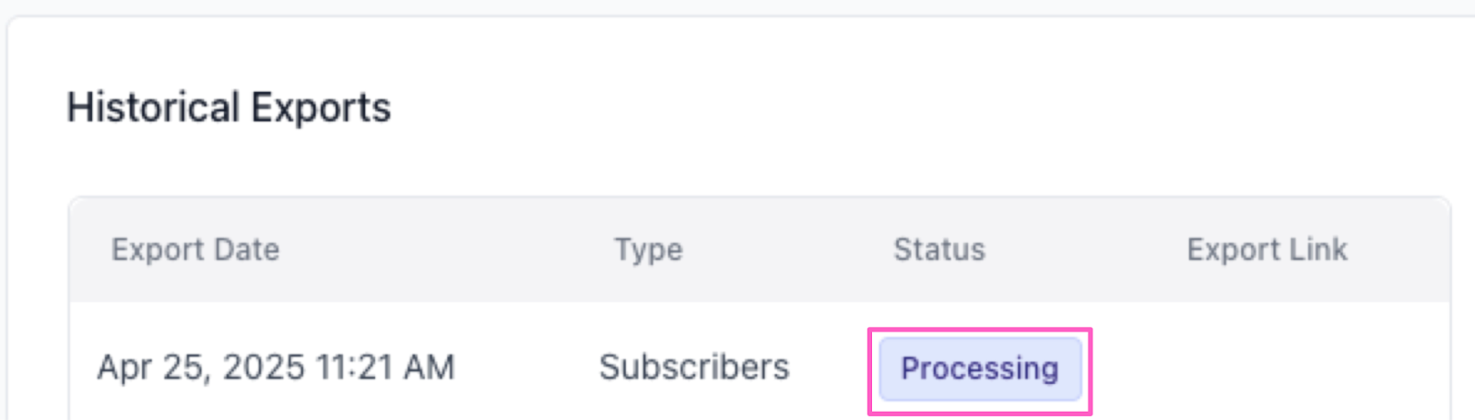The height and width of the screenshot is (420, 1475).
Task: Click the word Exports in the heading
Action: (x=321, y=108)
